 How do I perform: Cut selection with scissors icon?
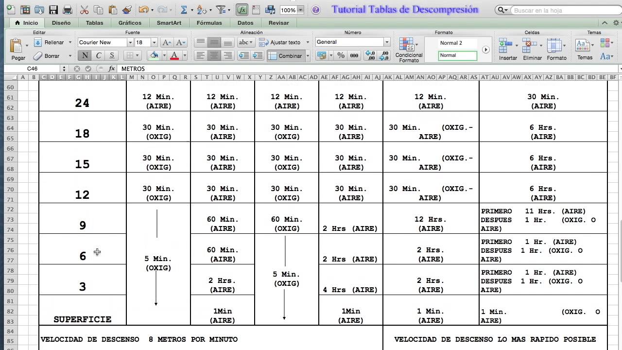pos(84,10)
